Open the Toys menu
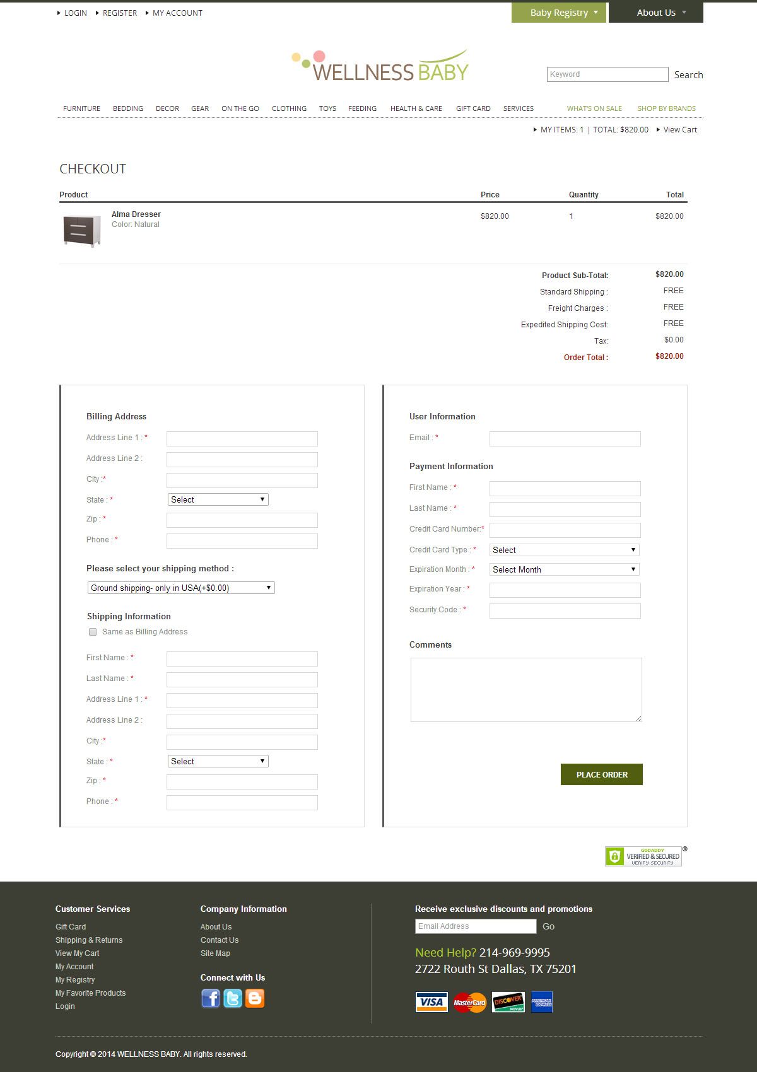757x1072 pixels. (327, 108)
